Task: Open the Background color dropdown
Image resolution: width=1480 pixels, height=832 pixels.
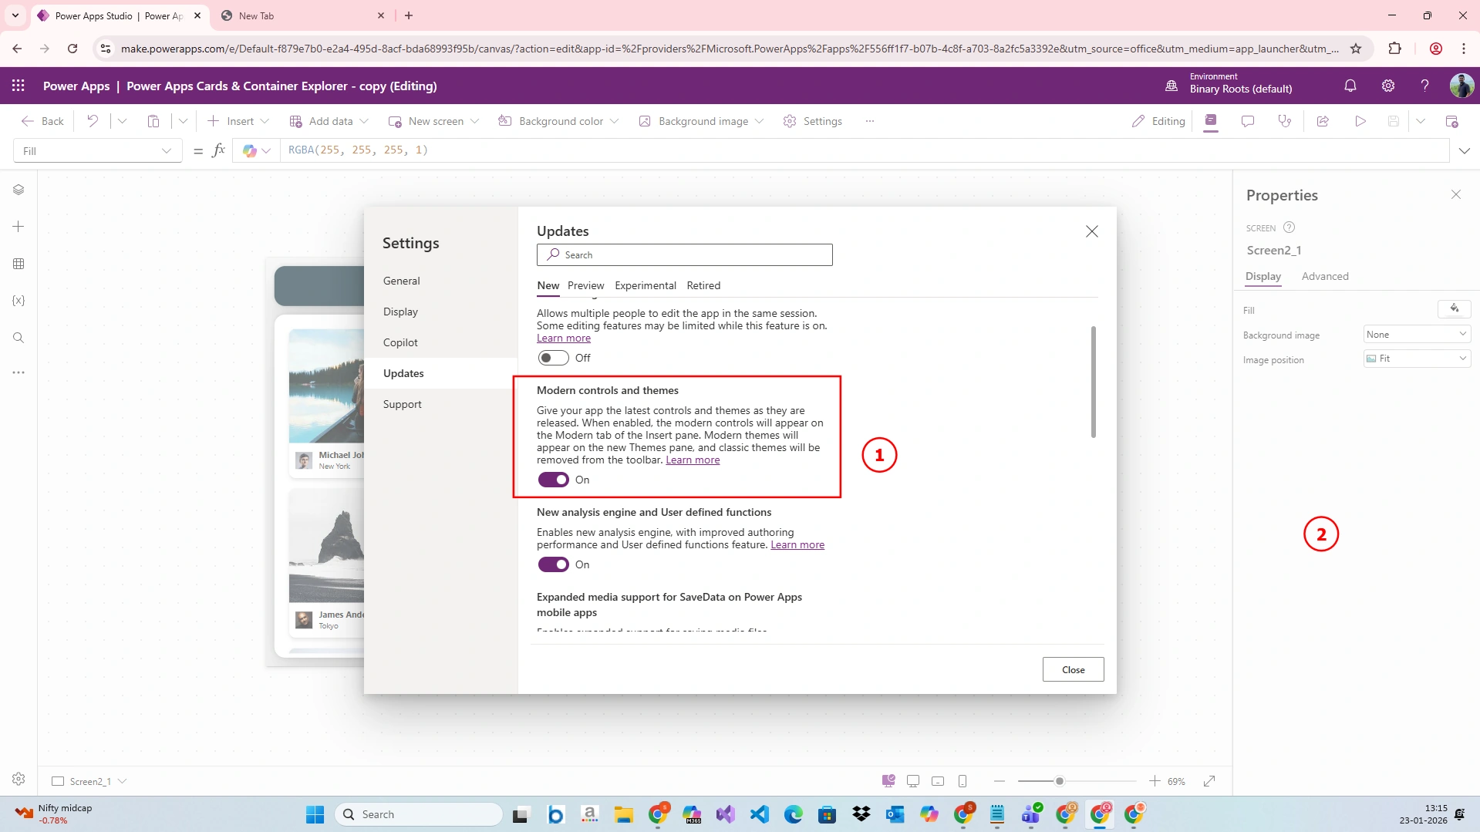Action: coord(558,121)
